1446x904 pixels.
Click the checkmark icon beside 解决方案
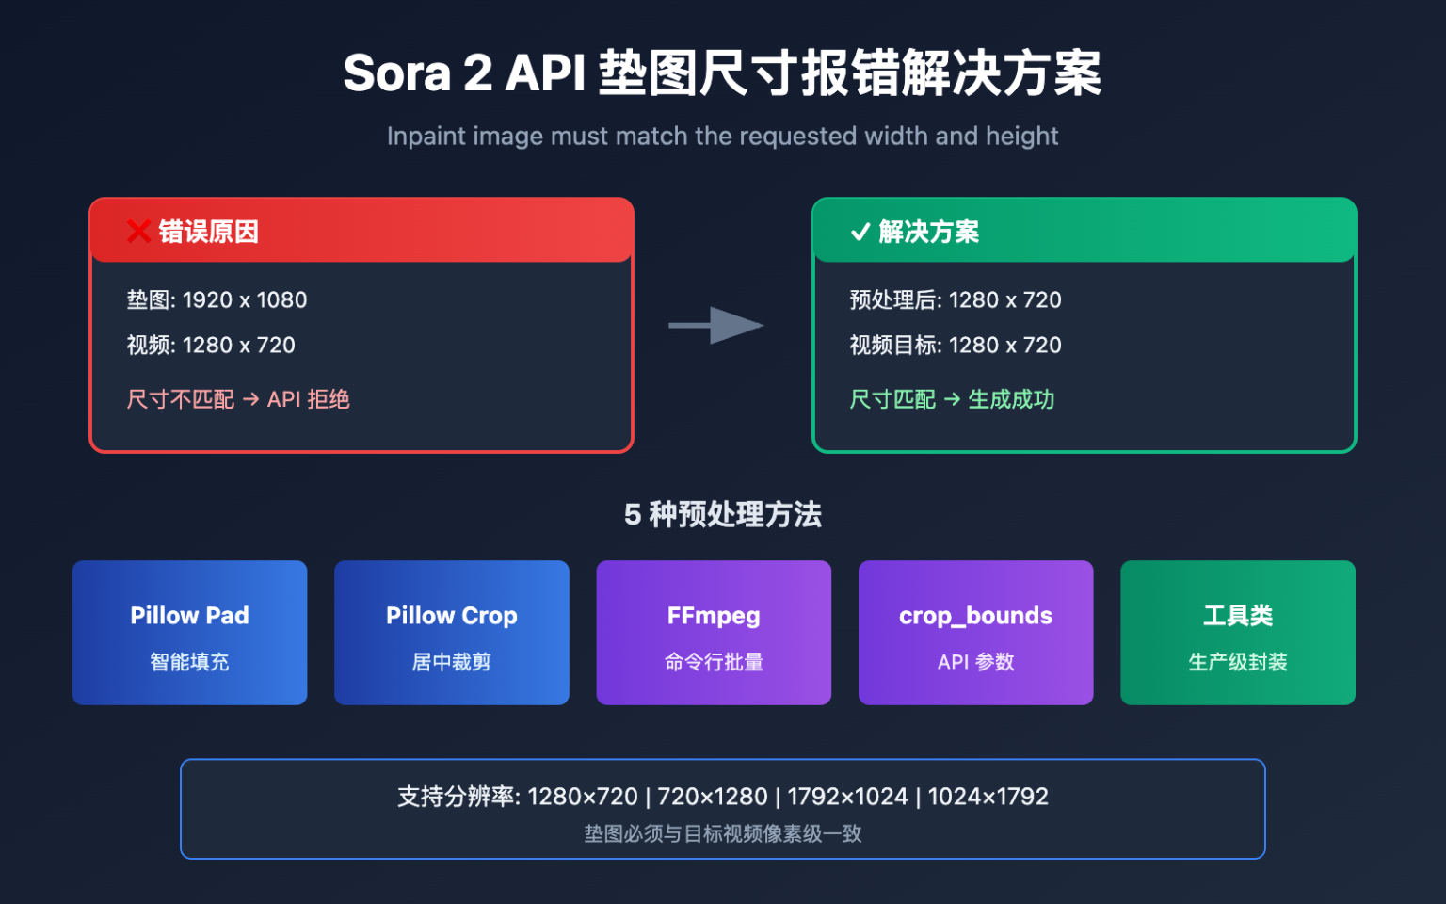[860, 232]
